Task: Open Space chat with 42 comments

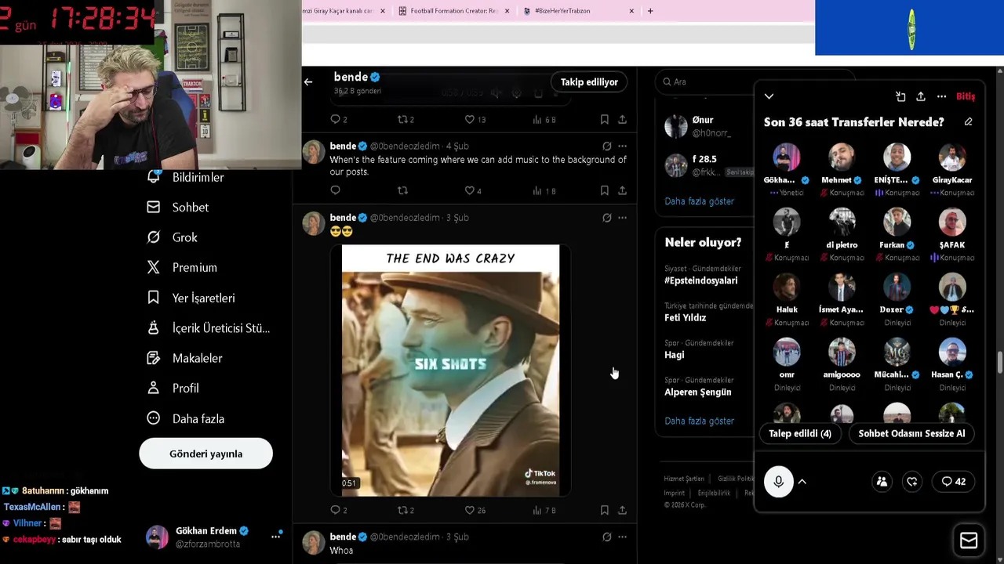Action: 953,482
